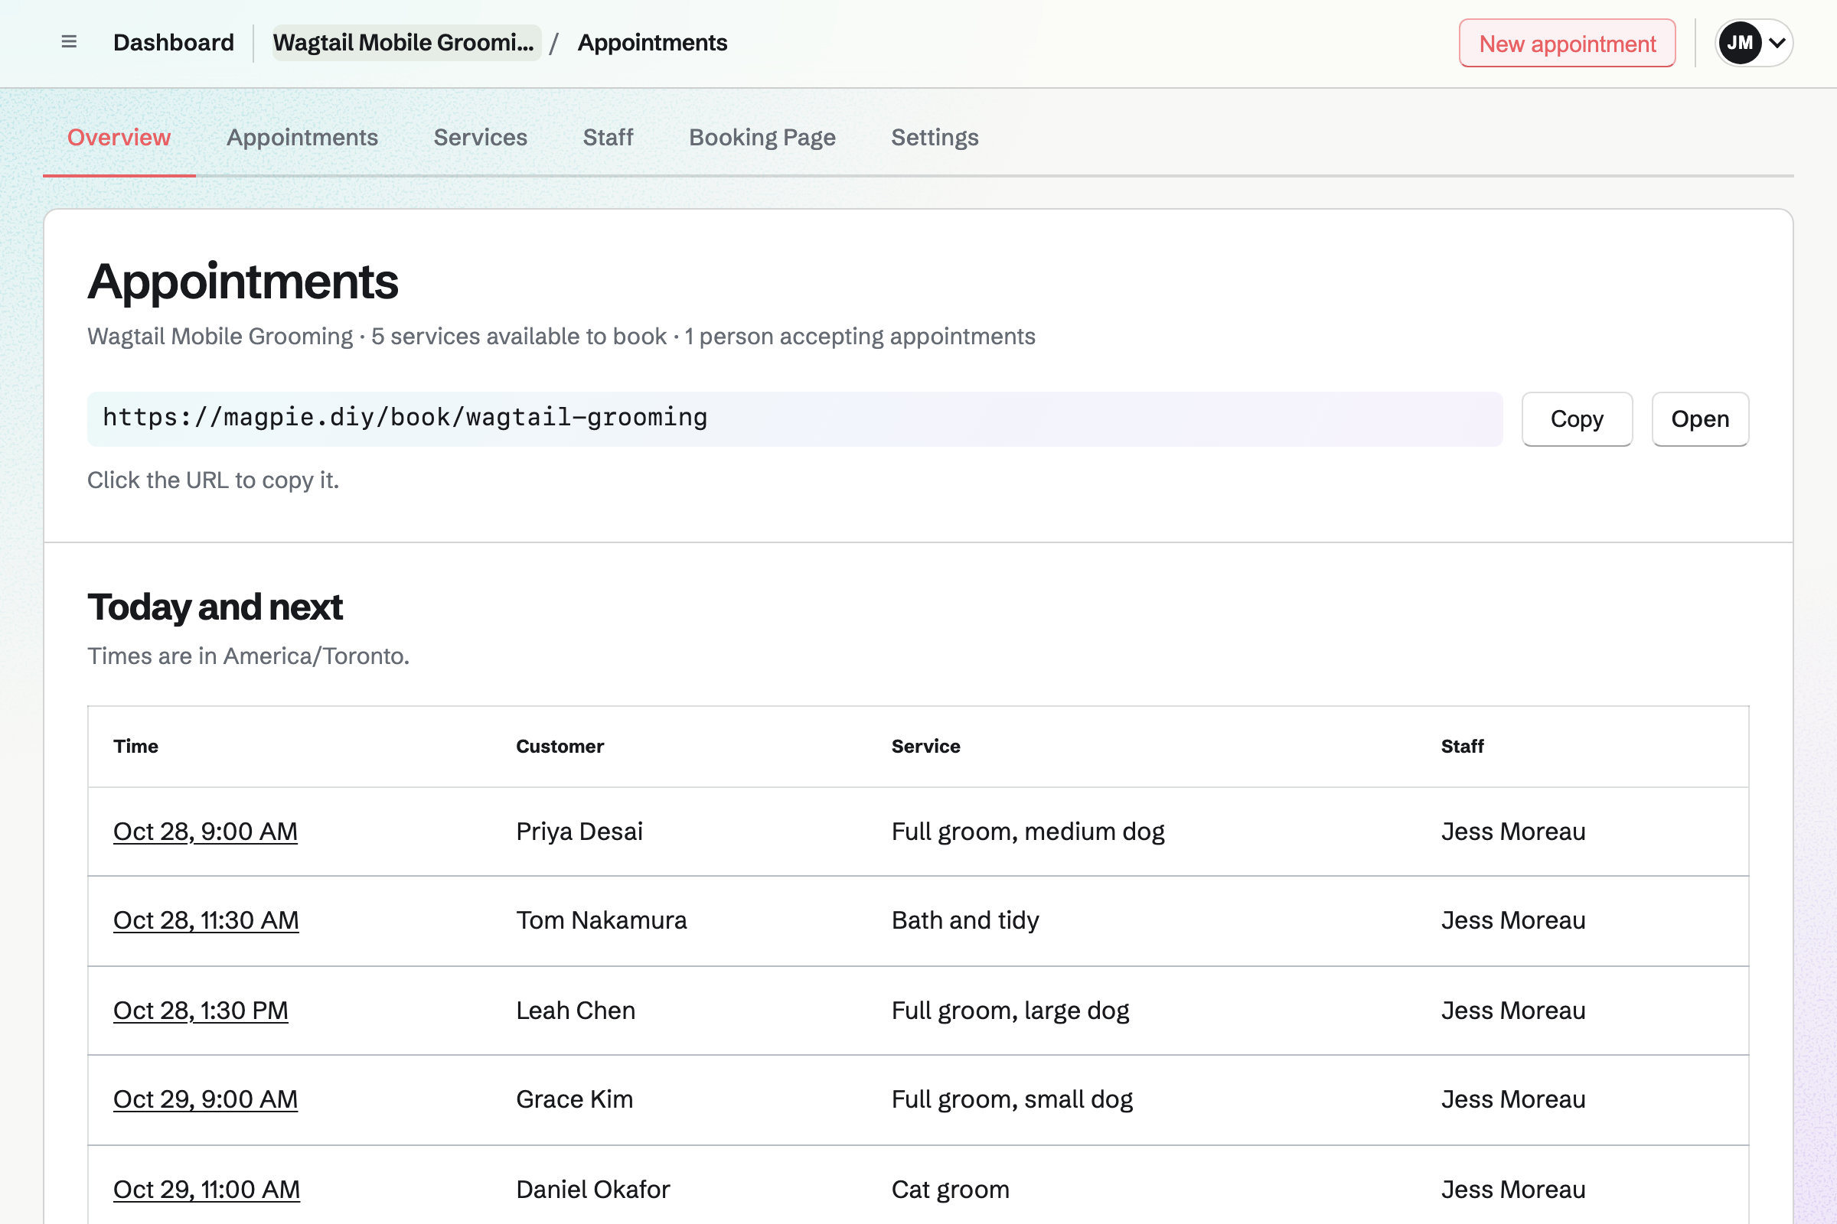Open the Oct 28, 9:00 AM appointment
The image size is (1837, 1224).
(205, 832)
